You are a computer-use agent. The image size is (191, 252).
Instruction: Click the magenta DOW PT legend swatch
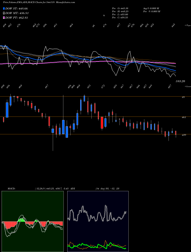[4, 18]
